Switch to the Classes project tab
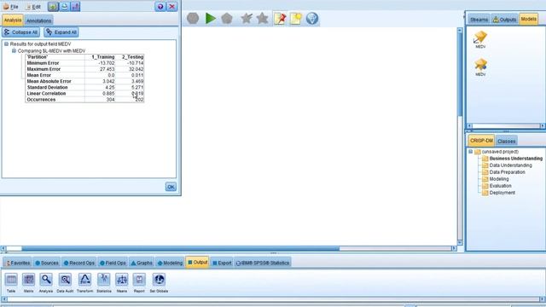546x307 pixels. click(x=506, y=141)
